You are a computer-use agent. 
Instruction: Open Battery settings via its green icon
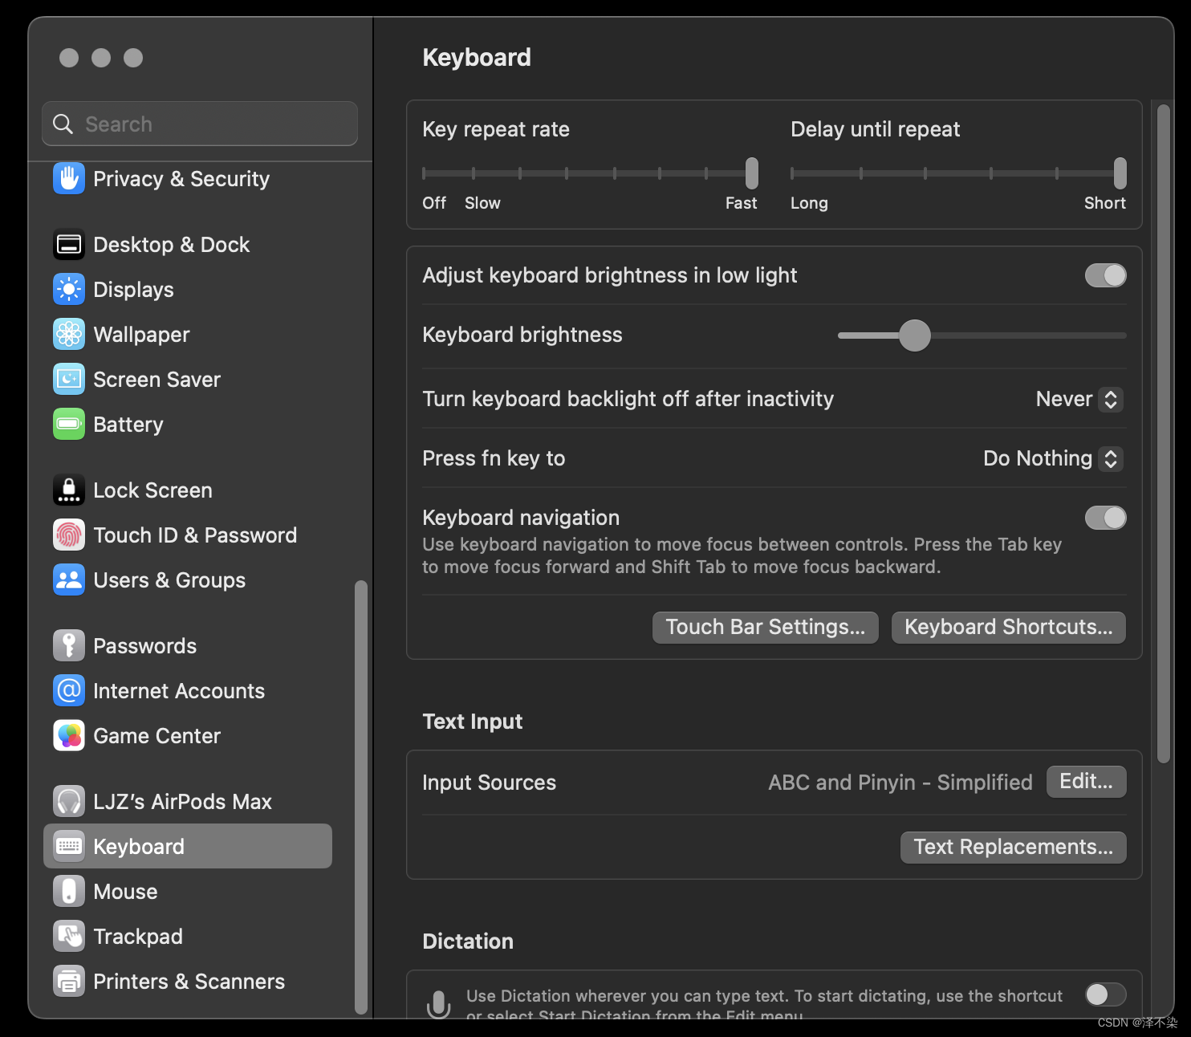[x=69, y=424]
